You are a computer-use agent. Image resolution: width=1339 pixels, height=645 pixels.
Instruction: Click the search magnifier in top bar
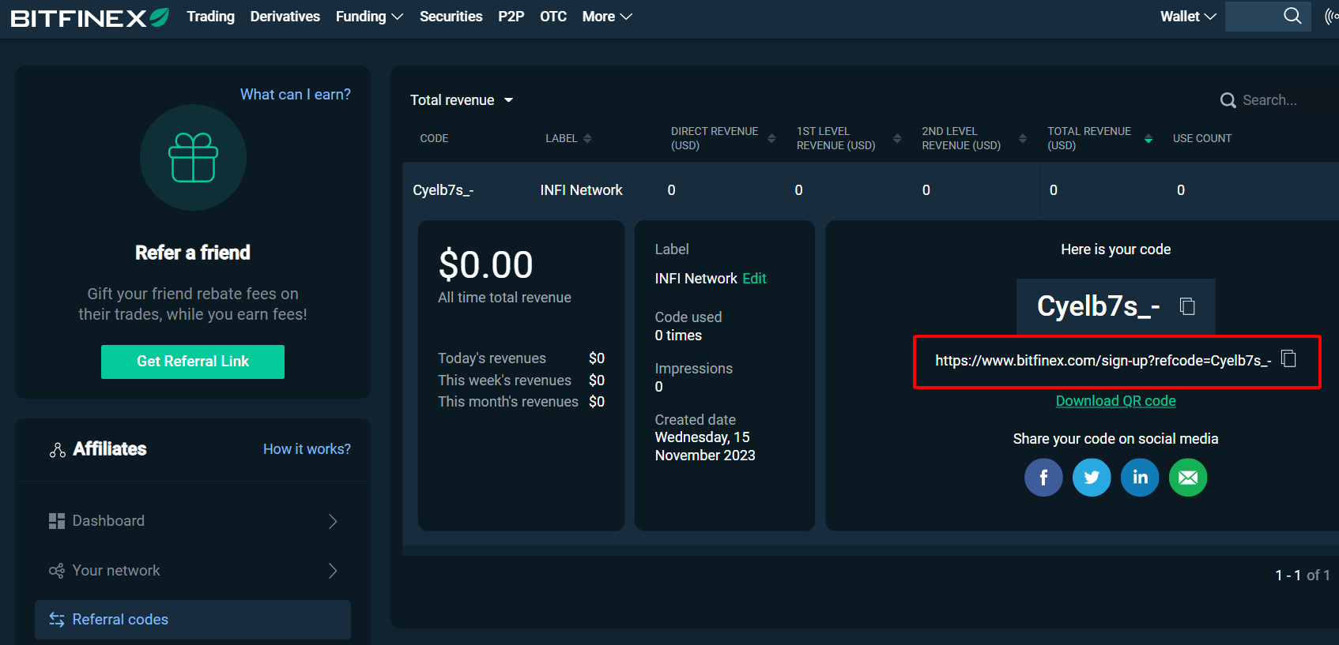point(1292,16)
